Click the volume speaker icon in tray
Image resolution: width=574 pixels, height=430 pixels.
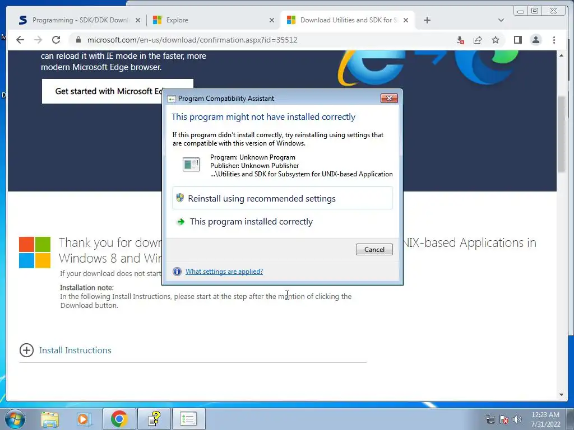[x=517, y=419]
